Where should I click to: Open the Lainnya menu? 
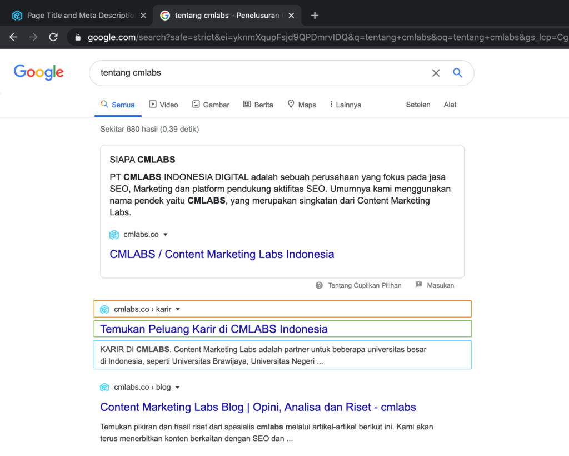pyautogui.click(x=346, y=105)
